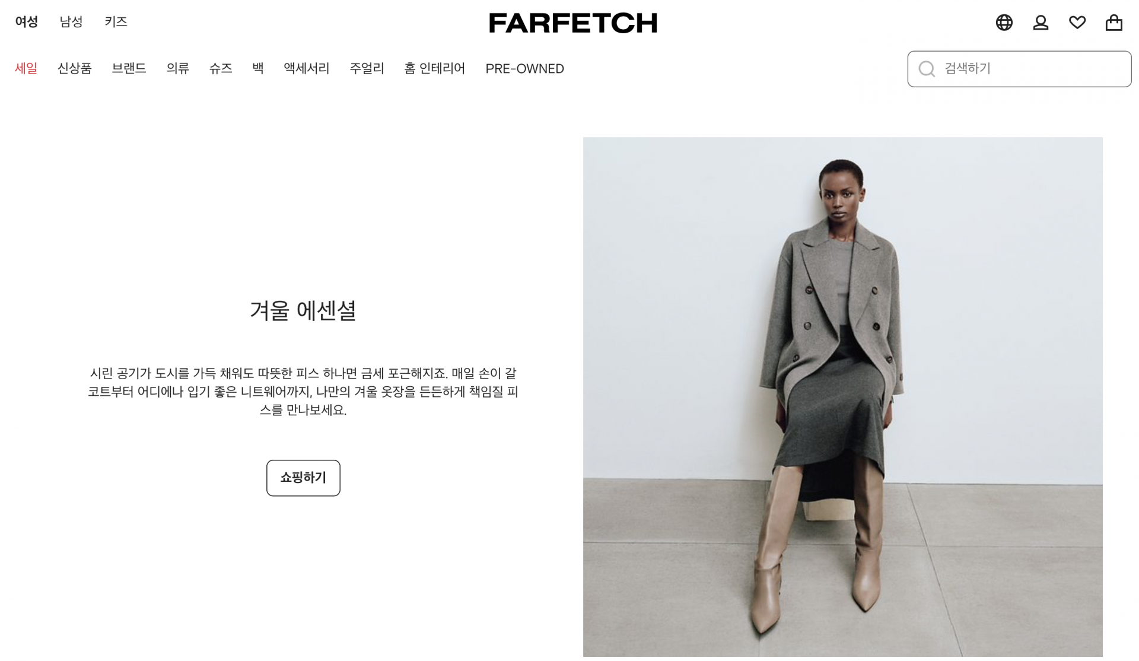Viewport: 1139px width, 661px height.
Task: Switch to the 키즈 tab
Action: (x=116, y=22)
